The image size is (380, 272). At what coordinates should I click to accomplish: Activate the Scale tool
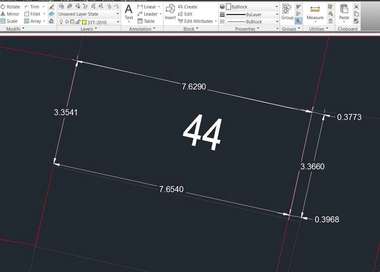coord(9,21)
